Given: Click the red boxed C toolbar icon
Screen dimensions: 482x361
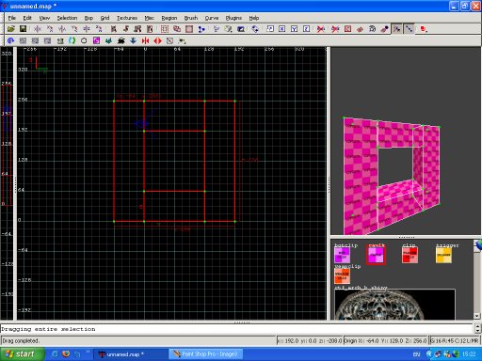Looking at the screenshot, I should click(x=347, y=29).
